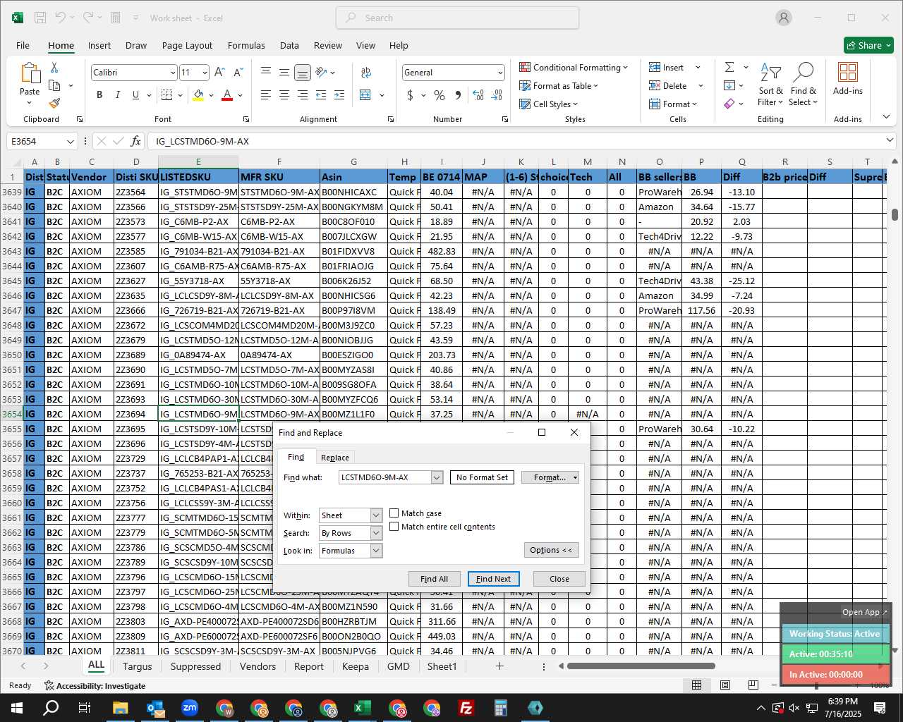The image size is (903, 722).
Task: Enable Match case checkbox
Action: (x=394, y=513)
